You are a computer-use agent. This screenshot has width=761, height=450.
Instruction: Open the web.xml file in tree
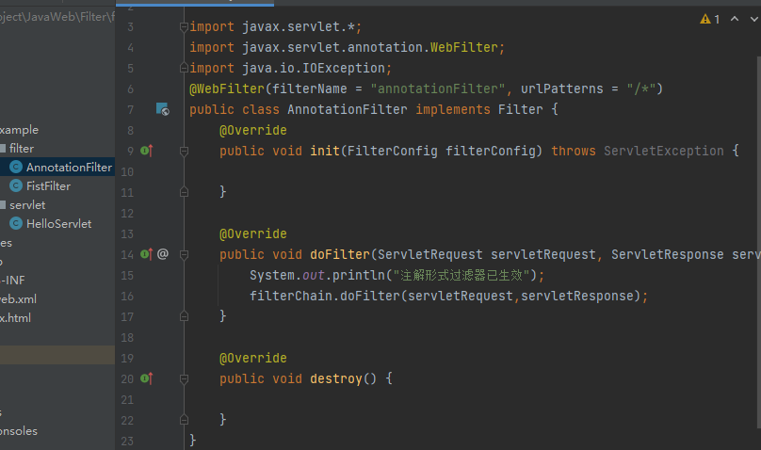coord(17,298)
